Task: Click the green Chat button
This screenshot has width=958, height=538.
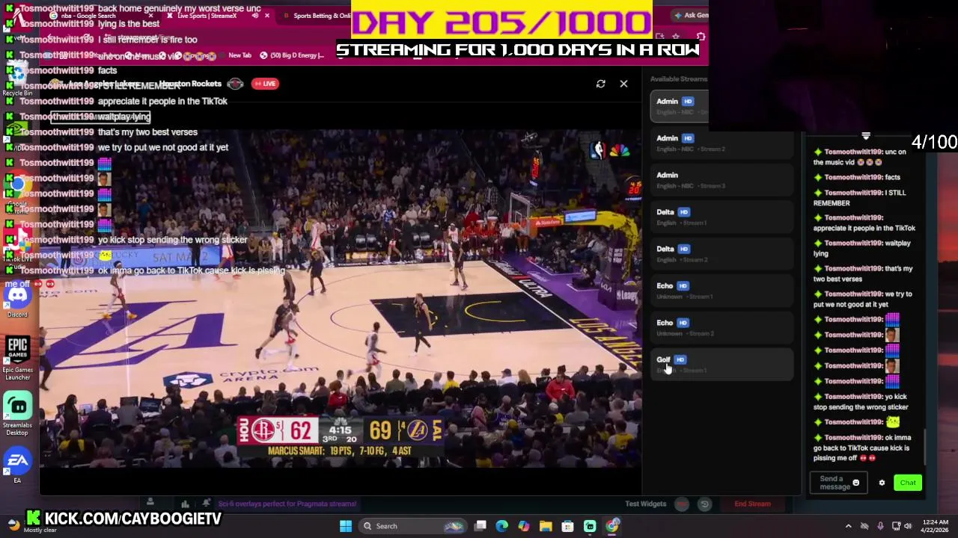Action: point(908,483)
